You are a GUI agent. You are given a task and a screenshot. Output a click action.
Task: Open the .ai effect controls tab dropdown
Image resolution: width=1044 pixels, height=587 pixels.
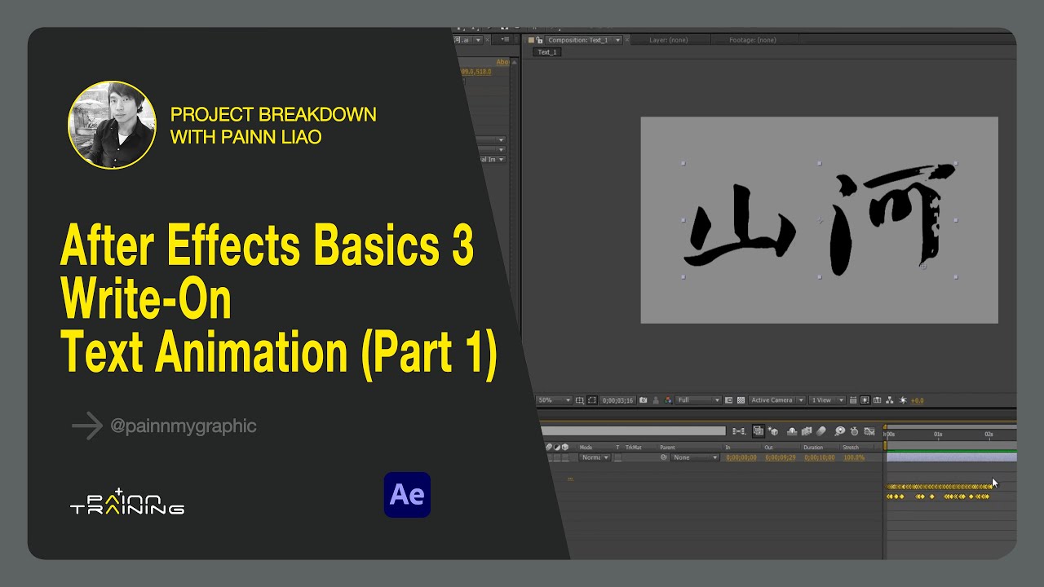click(478, 40)
